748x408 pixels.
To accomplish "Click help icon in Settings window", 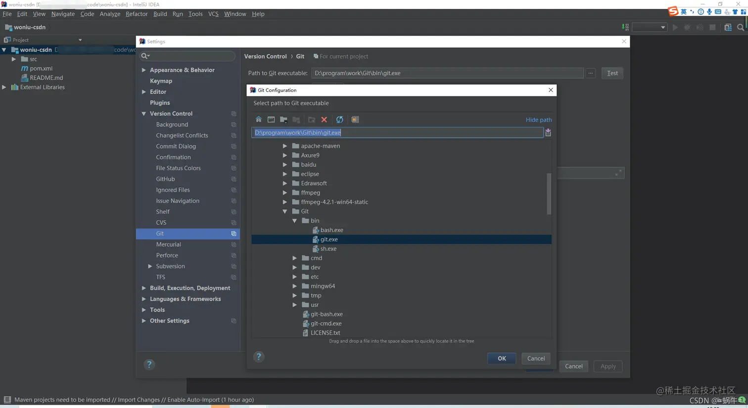I will point(149,364).
